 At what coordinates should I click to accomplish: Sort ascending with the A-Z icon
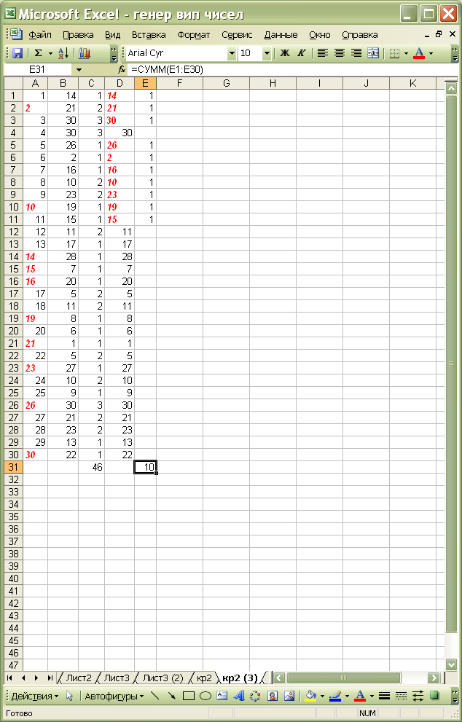click(x=63, y=53)
